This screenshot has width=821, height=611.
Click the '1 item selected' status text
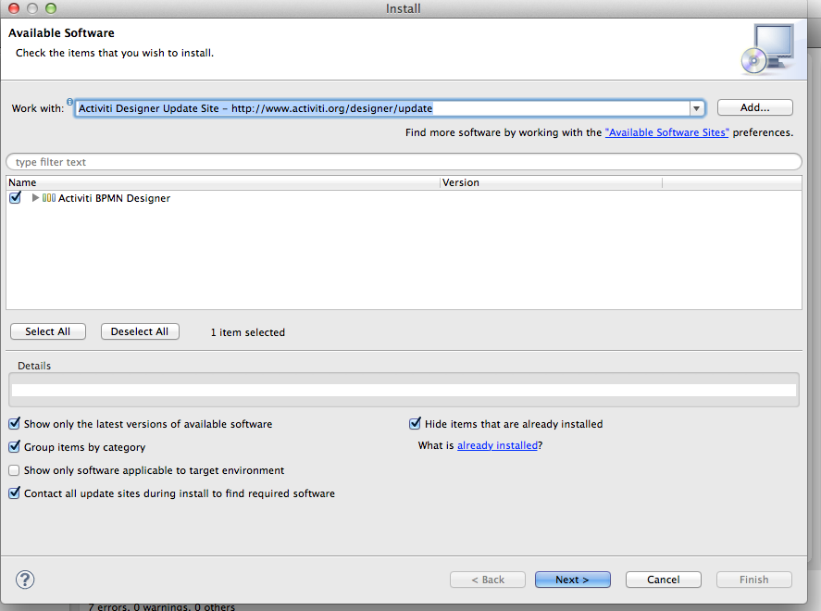[x=248, y=332]
